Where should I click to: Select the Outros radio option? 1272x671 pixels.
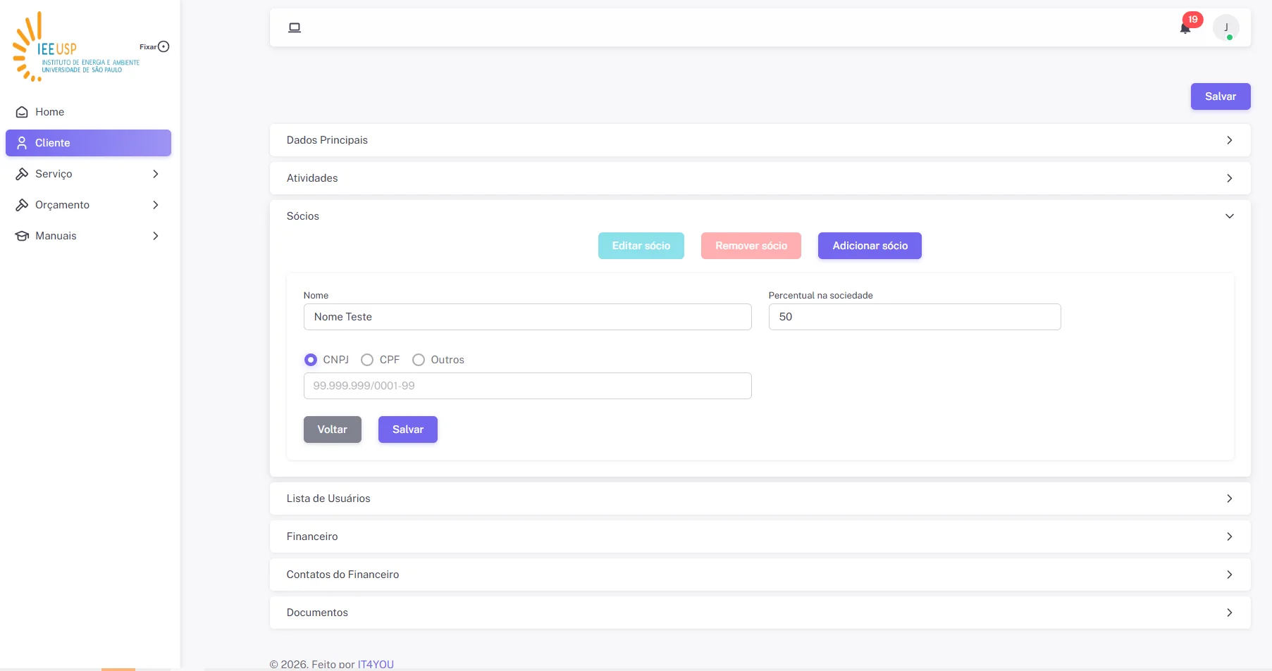click(x=419, y=360)
